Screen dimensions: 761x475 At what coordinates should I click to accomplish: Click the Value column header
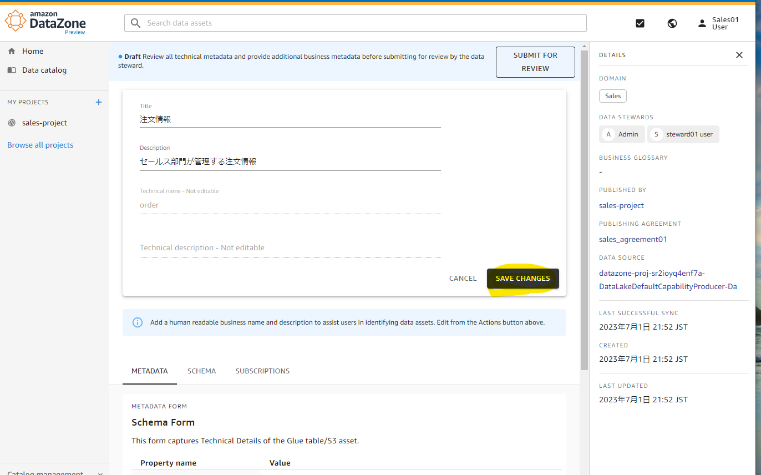(x=280, y=463)
